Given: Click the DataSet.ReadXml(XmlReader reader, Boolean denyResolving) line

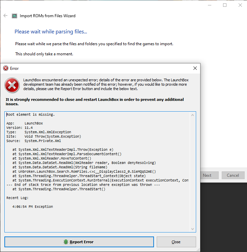Looking at the screenshot, I should pyautogui.click(x=84, y=163).
